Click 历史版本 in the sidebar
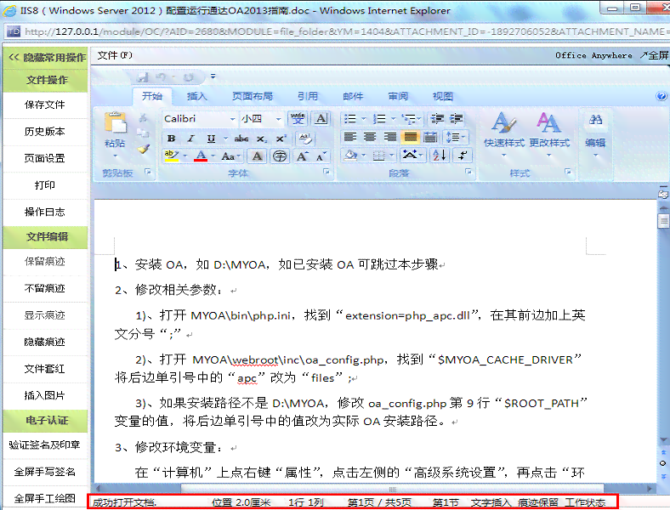 [x=45, y=132]
